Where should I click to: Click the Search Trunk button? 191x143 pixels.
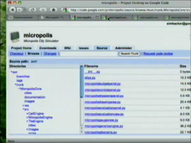pos(129,54)
